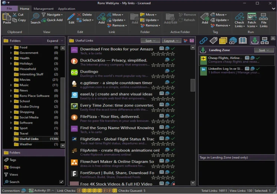Switch to the Management ribbon tab
Viewport: 277px width, 194px height.
point(43,9)
